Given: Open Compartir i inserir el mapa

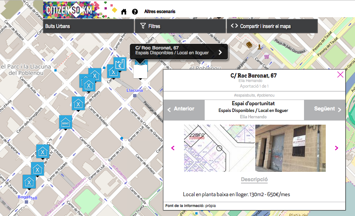Looking at the screenshot, I should [272, 26].
